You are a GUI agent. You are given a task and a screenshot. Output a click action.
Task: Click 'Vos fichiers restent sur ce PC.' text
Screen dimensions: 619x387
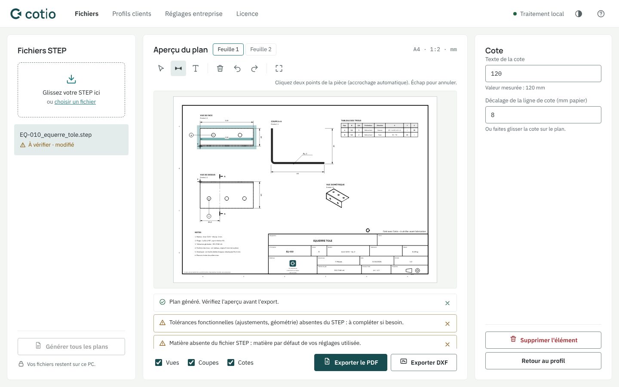(x=61, y=364)
